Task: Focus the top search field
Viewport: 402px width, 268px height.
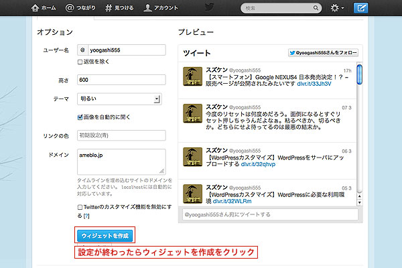Action: pos(281,8)
